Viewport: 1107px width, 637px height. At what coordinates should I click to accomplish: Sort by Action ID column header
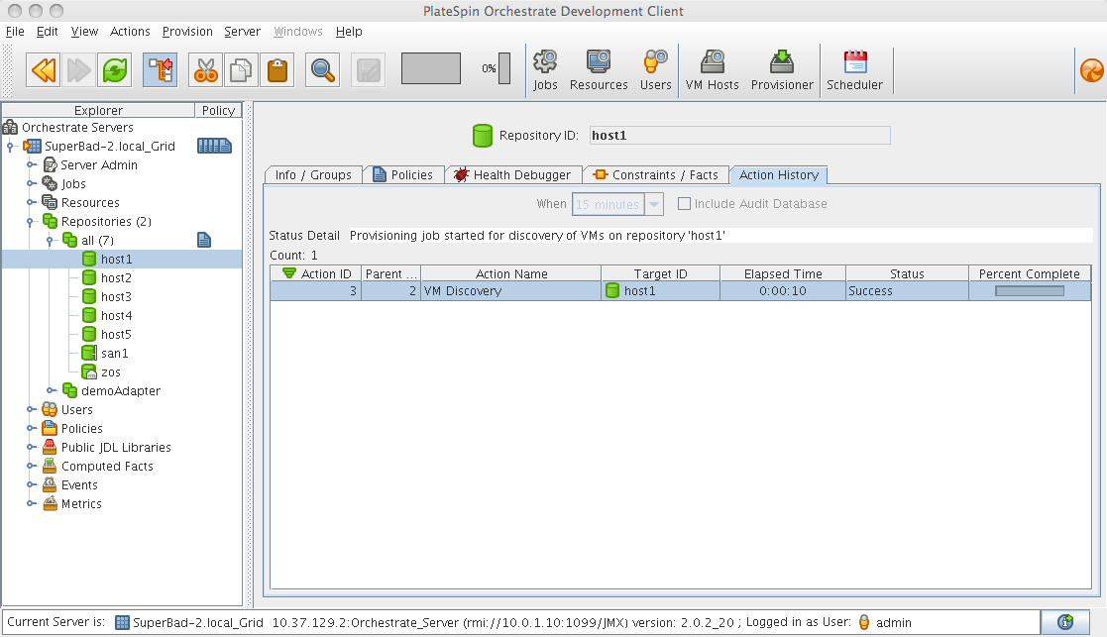[x=315, y=273]
